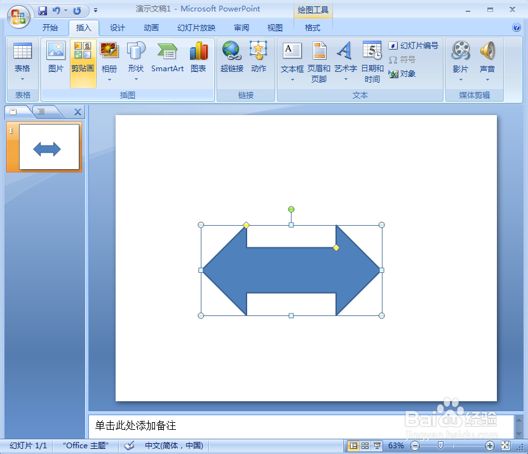Insert a chart with 图表
528x454 pixels.
point(198,63)
